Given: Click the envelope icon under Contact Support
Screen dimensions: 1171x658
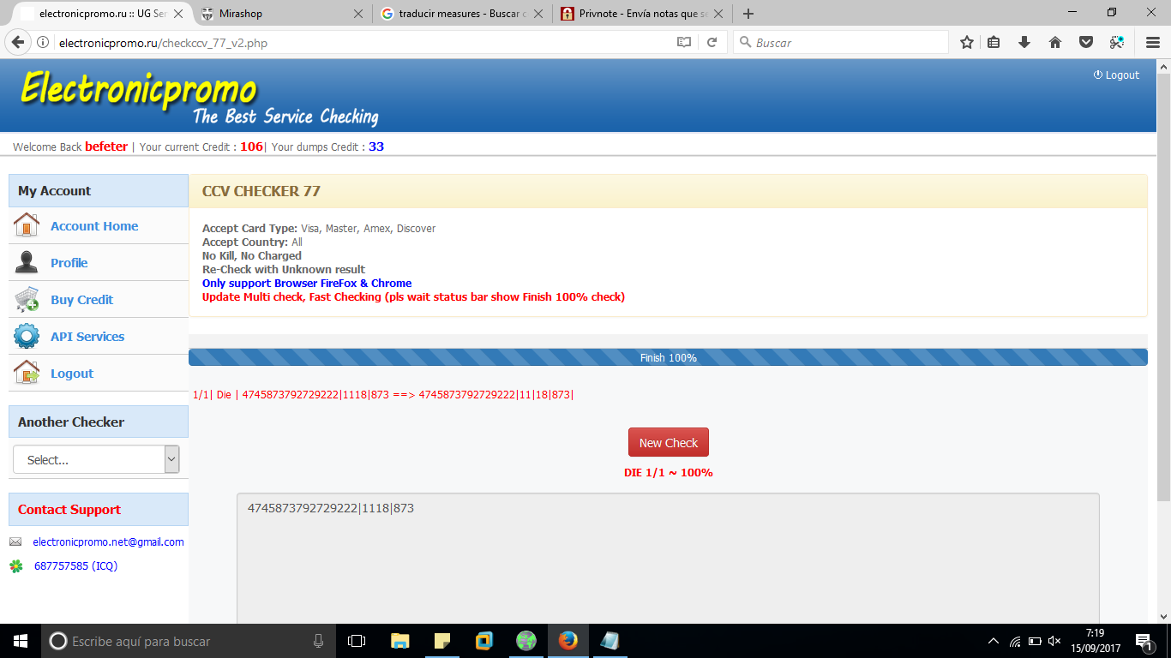Looking at the screenshot, I should 15,541.
